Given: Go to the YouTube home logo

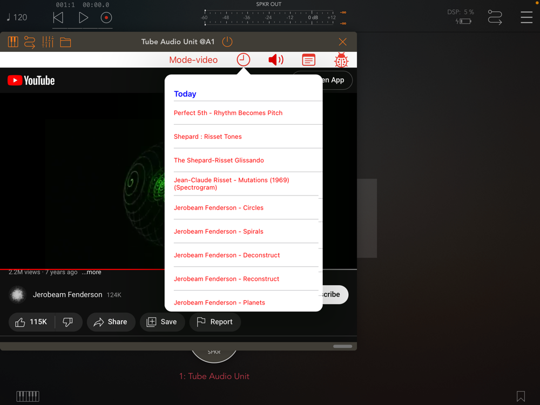Looking at the screenshot, I should (x=31, y=80).
